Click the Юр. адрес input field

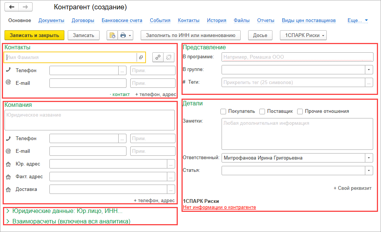(109, 164)
